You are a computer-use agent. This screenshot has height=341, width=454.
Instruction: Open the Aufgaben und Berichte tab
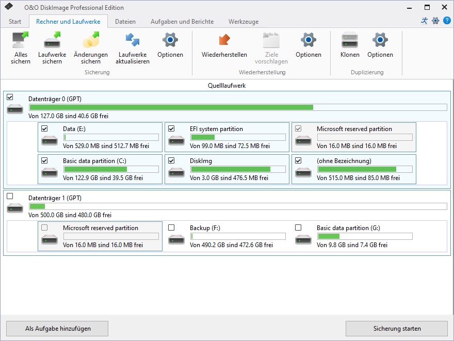coord(182,22)
